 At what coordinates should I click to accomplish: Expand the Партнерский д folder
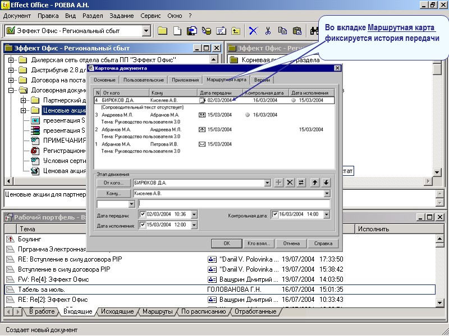click(23, 100)
